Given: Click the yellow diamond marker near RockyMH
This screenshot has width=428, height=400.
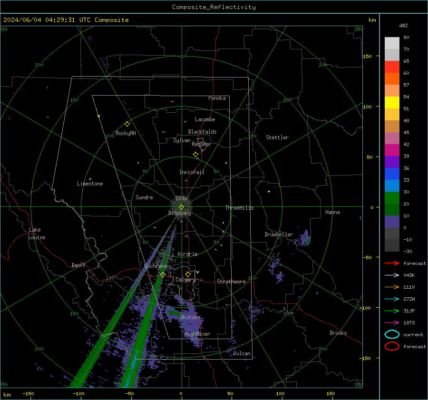Looking at the screenshot, I should (x=127, y=124).
